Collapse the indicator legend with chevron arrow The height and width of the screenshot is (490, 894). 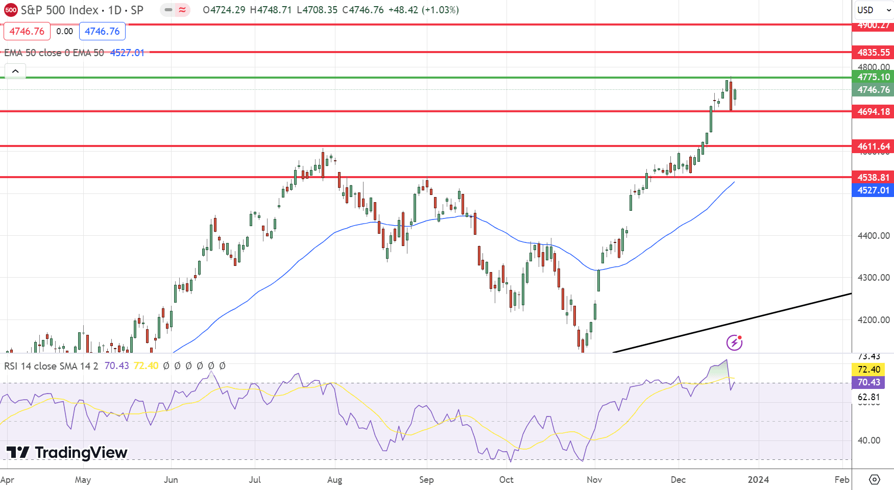(15, 71)
